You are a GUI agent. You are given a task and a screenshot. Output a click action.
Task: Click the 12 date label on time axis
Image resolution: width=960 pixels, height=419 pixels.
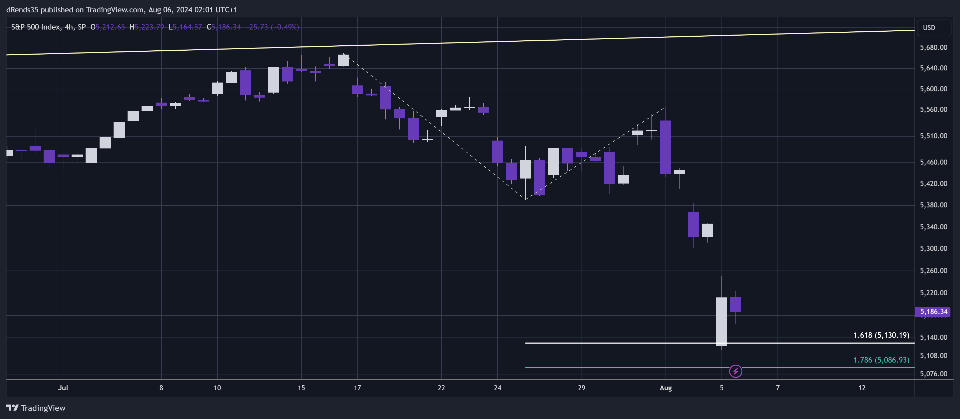861,388
